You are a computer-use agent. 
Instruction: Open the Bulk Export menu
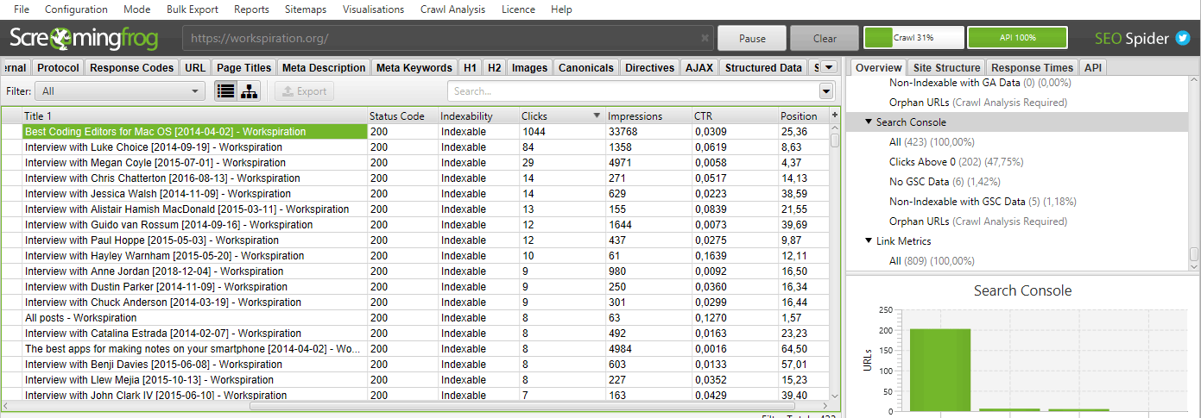point(193,9)
